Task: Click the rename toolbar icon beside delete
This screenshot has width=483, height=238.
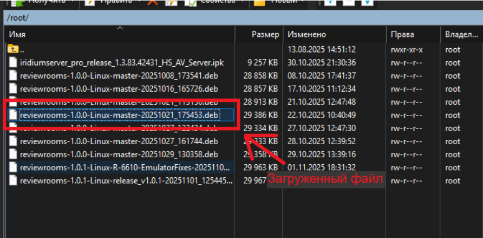Action: (171, 3)
